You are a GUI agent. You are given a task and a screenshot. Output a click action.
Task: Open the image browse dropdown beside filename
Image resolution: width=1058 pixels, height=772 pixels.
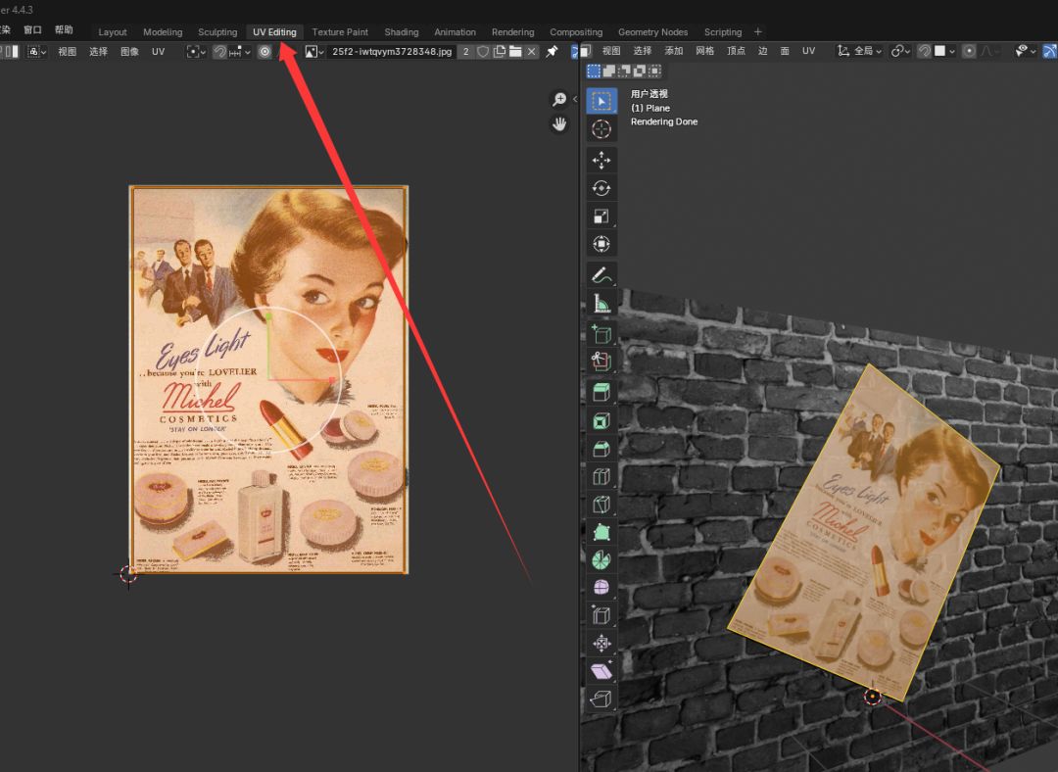coord(314,51)
